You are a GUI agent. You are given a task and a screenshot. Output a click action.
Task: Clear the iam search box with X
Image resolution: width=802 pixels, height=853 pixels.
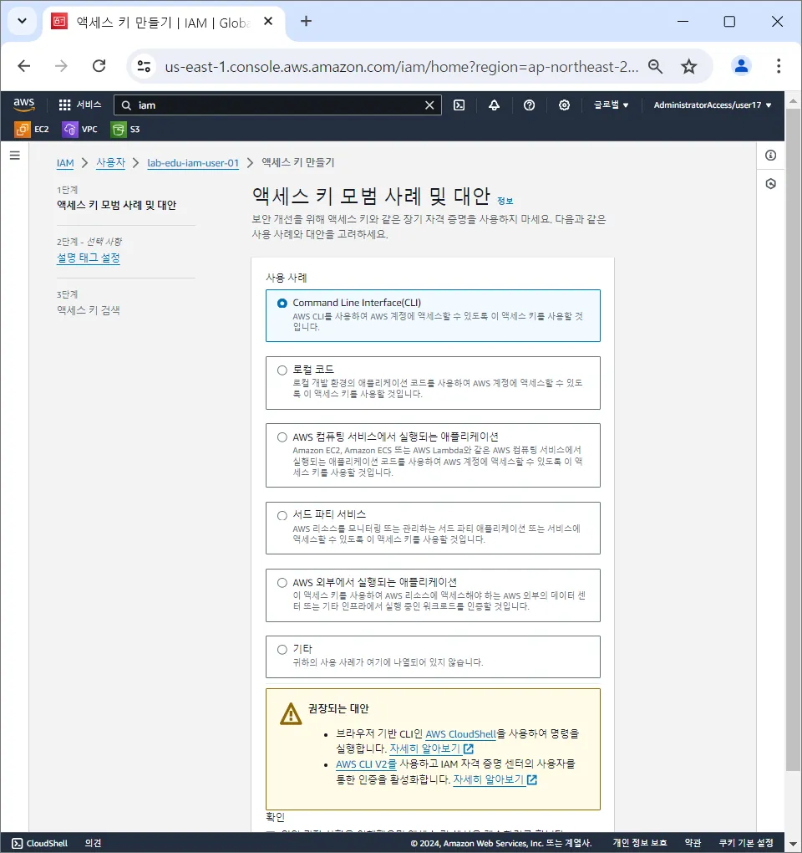coord(429,105)
